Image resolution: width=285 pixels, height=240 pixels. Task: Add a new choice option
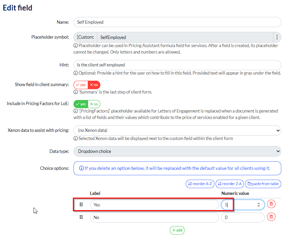(177, 230)
